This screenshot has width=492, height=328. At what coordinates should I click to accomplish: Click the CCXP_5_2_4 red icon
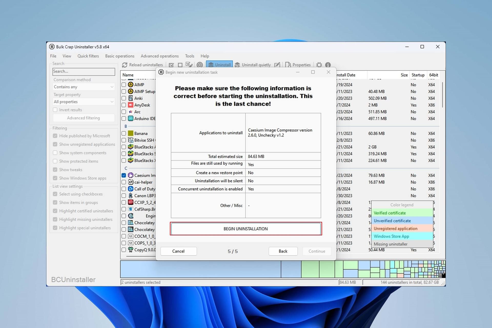click(131, 202)
